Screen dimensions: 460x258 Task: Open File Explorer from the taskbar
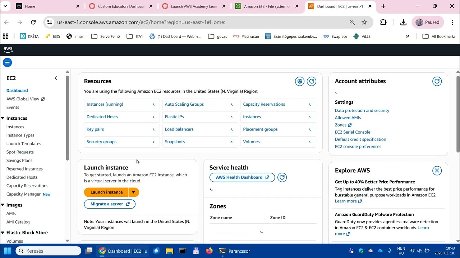pyautogui.click(x=169, y=251)
